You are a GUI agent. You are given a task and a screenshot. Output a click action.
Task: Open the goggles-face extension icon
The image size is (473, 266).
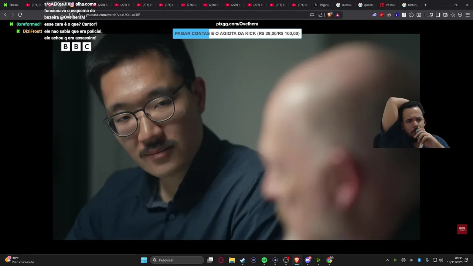point(389,15)
